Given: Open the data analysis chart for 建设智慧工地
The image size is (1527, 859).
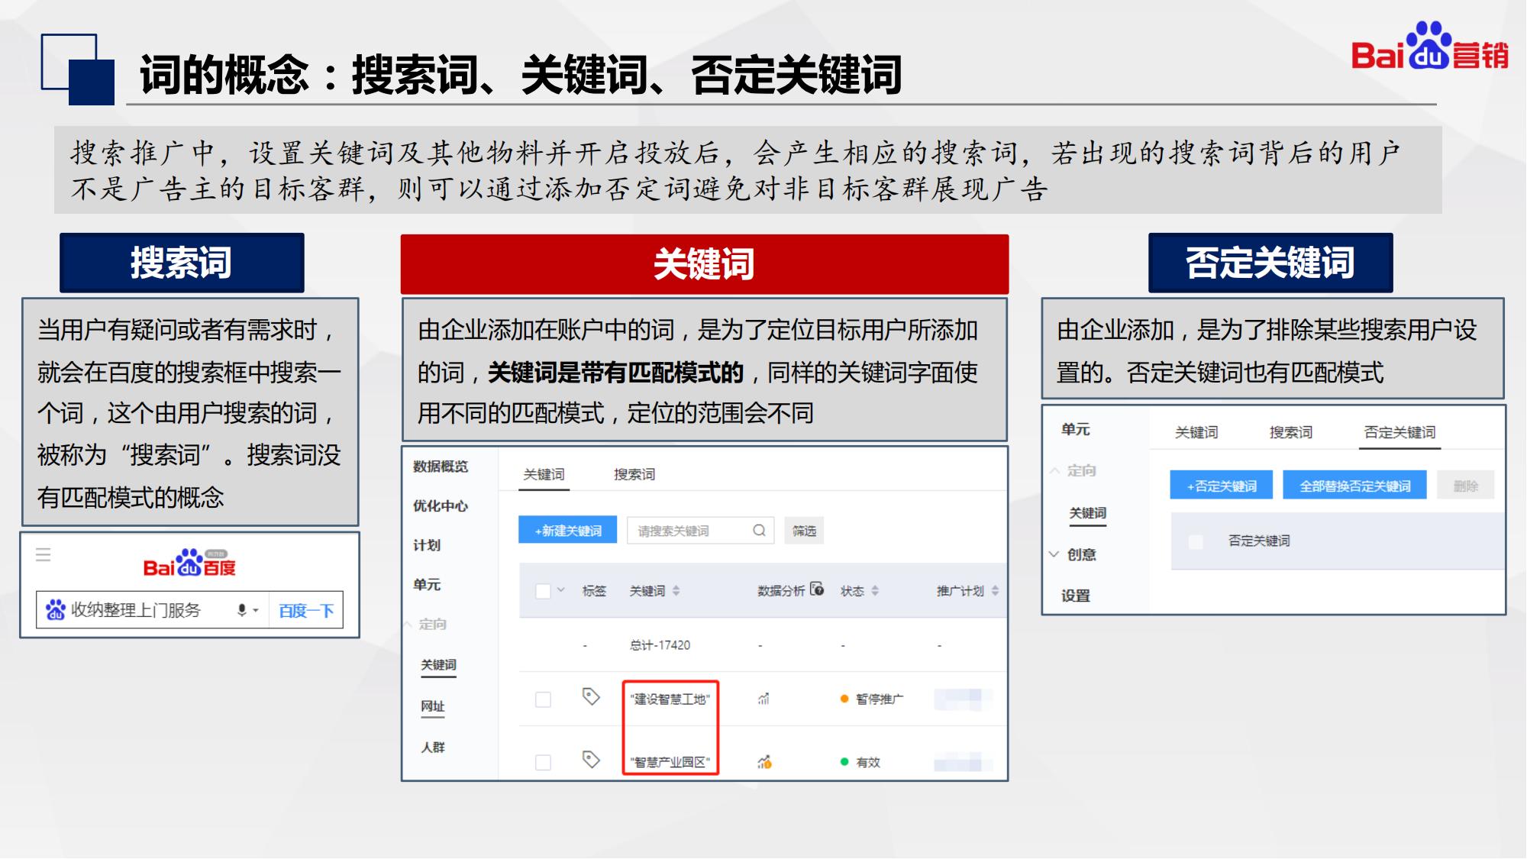Looking at the screenshot, I should [763, 698].
